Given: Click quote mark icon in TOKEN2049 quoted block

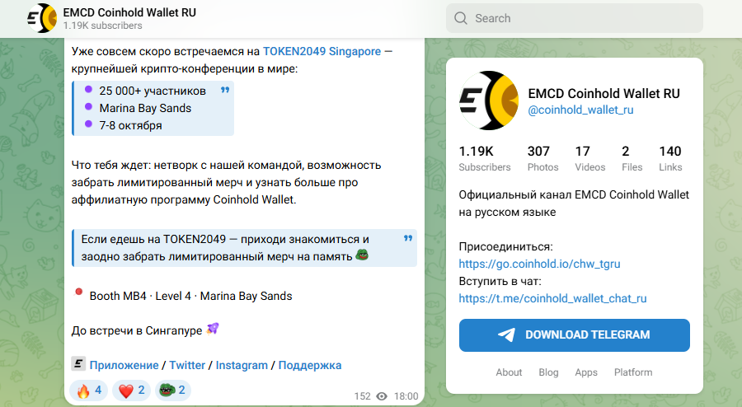Looking at the screenshot, I should click(x=408, y=238).
